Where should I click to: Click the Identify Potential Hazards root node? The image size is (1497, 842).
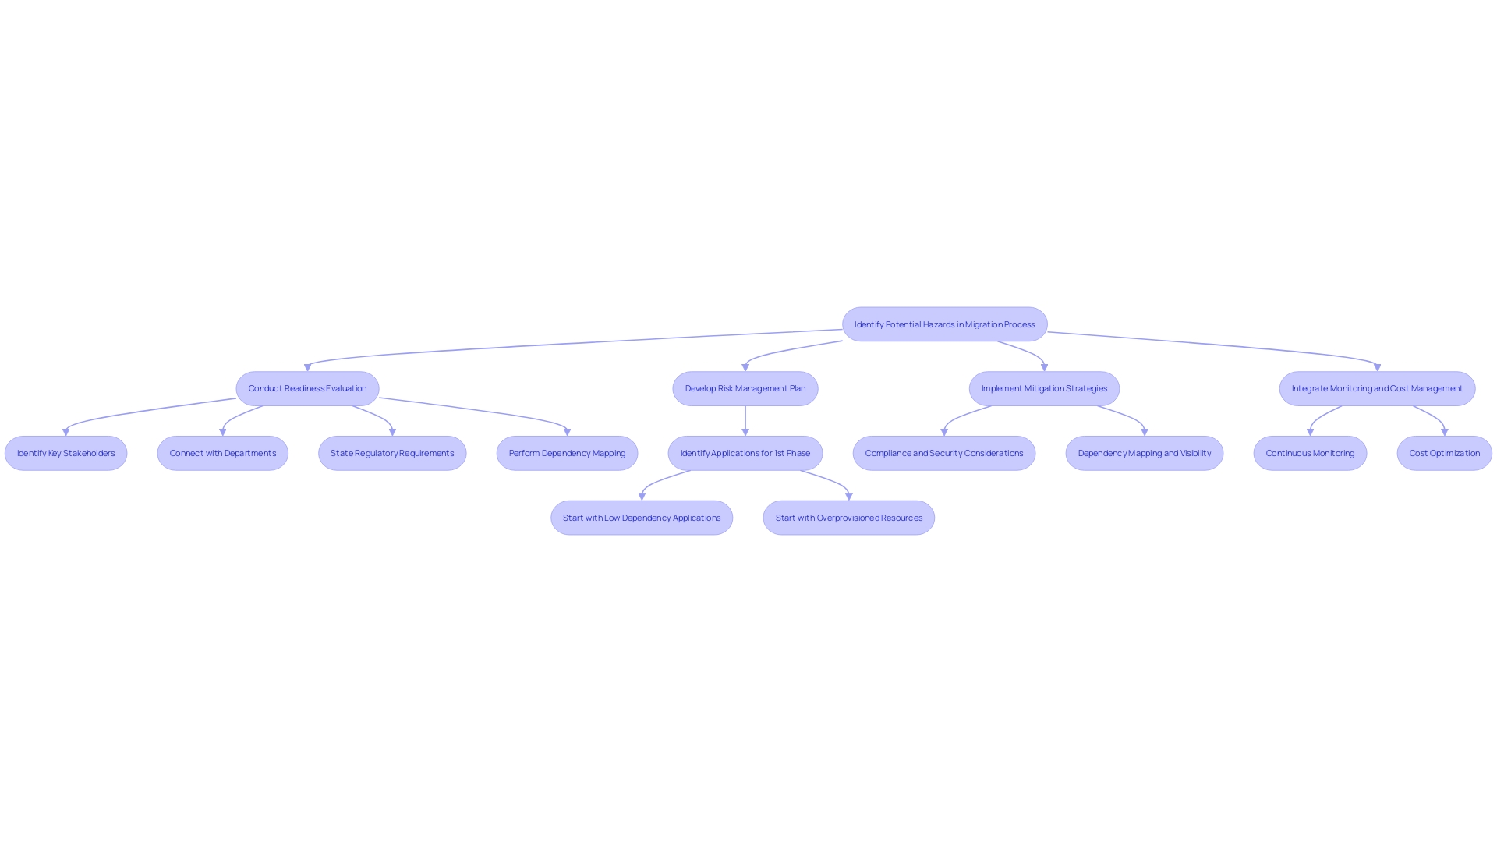click(x=944, y=324)
